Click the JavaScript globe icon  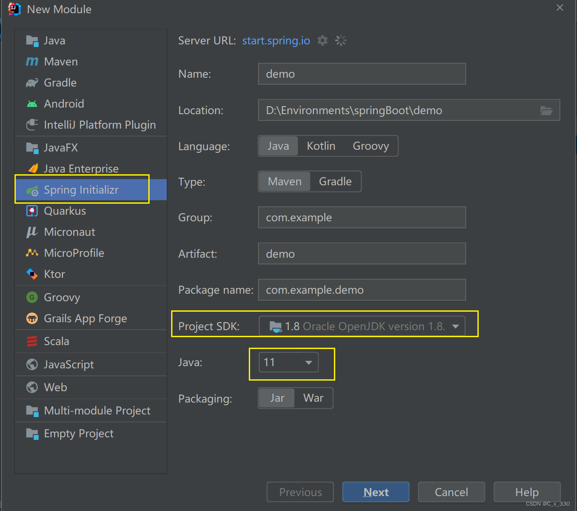coord(32,364)
